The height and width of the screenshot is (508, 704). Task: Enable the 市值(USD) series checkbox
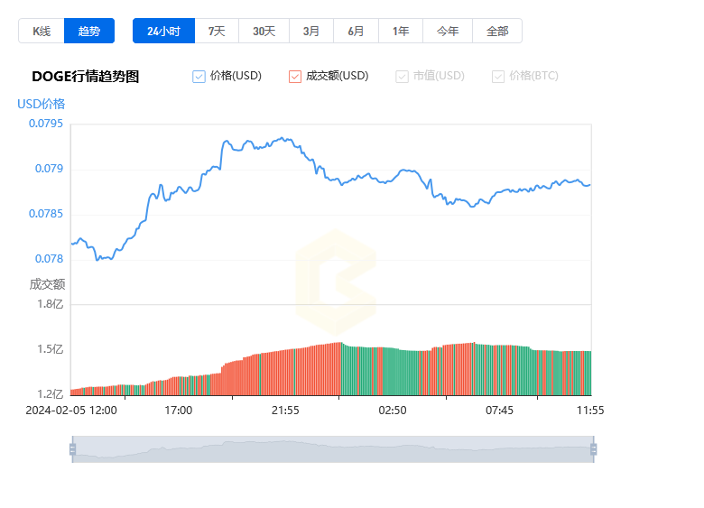pos(402,77)
